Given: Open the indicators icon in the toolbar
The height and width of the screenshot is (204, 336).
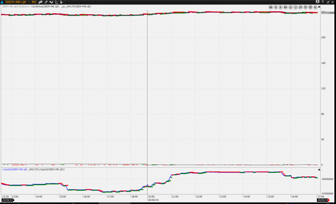Looking at the screenshot, I should click(x=51, y=2).
